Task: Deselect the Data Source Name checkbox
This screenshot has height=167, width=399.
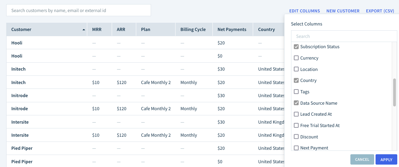Action: [296, 103]
